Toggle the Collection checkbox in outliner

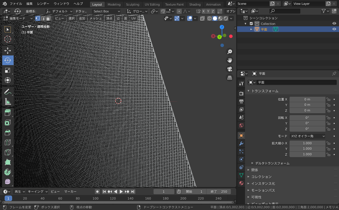point(251,24)
